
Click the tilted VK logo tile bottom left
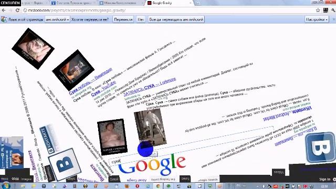point(65,164)
